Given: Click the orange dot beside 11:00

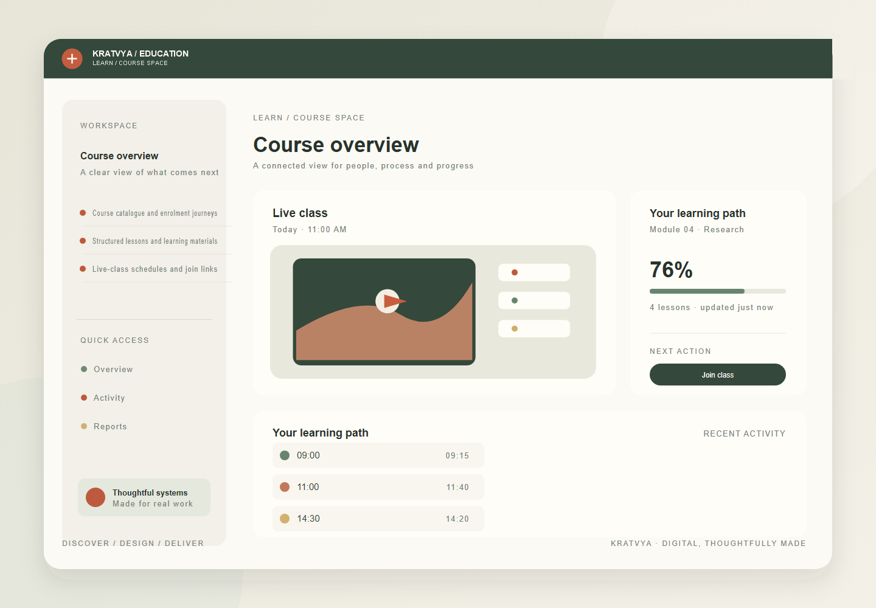Looking at the screenshot, I should tap(285, 487).
